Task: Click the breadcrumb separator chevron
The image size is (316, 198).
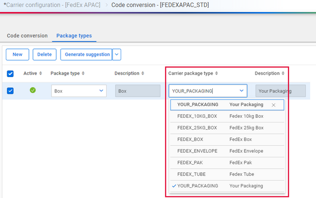Action: click(x=106, y=5)
